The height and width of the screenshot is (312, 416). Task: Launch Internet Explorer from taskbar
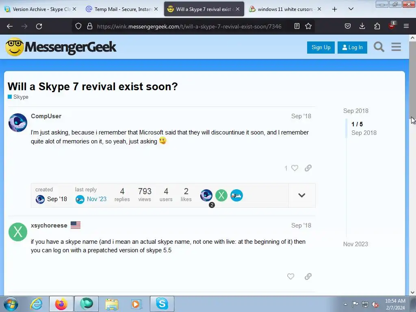[36, 304]
